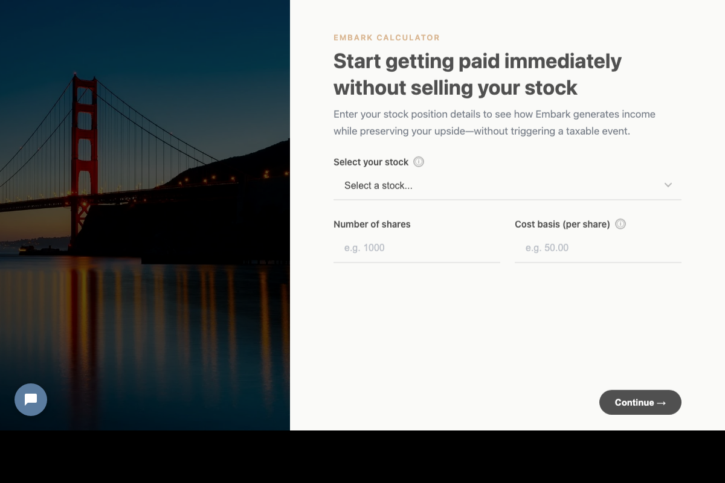Click the "Start getting paid immediately" heading
Image resolution: width=725 pixels, height=483 pixels.
477,61
